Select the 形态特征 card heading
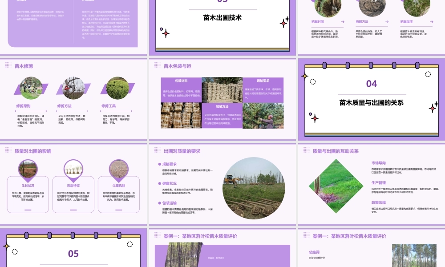This screenshot has width=445, height=267. pos(73,186)
